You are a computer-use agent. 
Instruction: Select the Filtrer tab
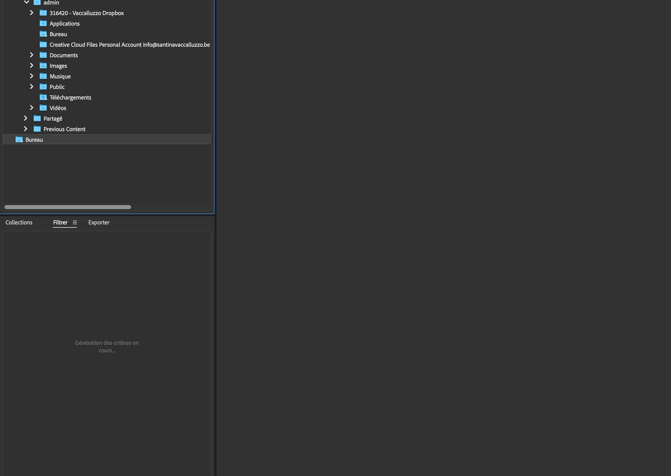[60, 222]
